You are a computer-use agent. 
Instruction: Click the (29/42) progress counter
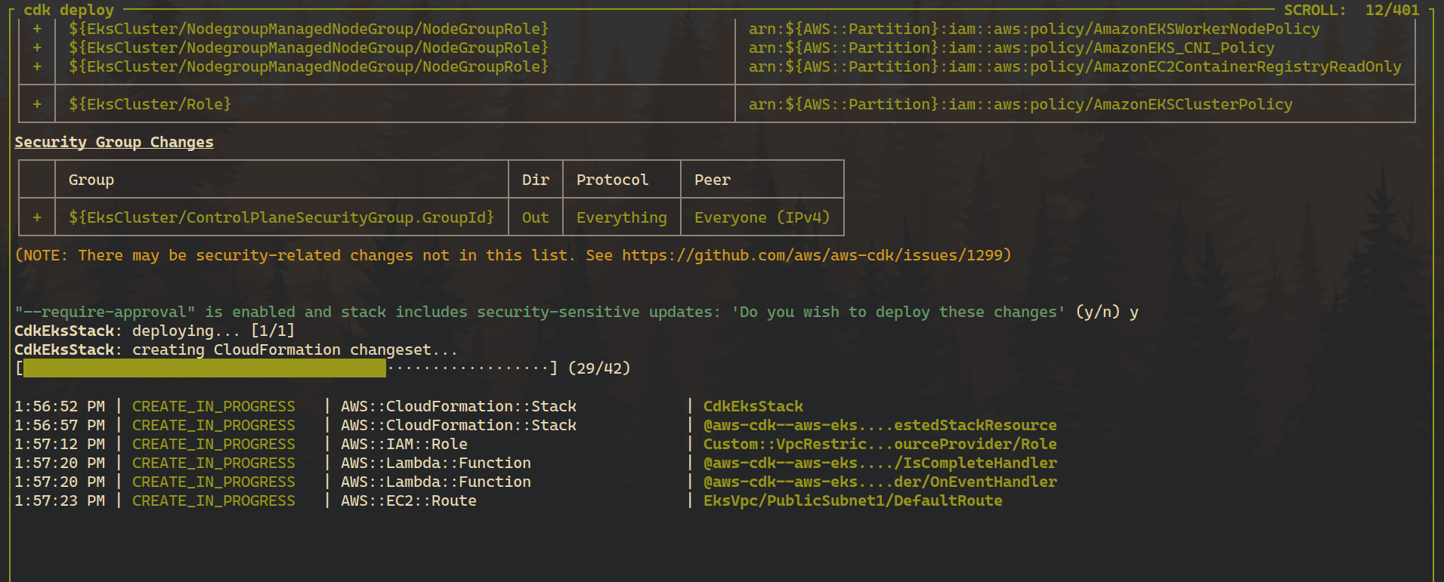coord(599,368)
